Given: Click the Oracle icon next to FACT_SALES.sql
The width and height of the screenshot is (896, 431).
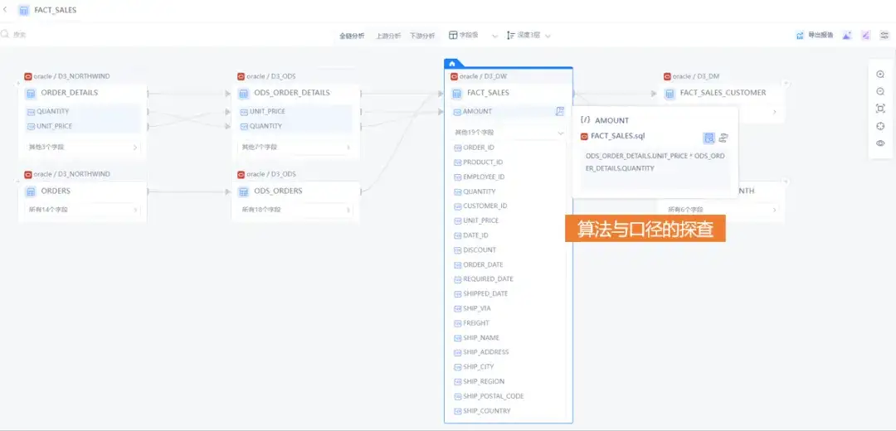Looking at the screenshot, I should coord(584,137).
